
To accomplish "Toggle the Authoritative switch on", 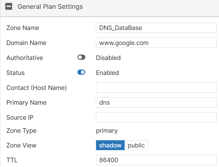I will pyautogui.click(x=81, y=57).
